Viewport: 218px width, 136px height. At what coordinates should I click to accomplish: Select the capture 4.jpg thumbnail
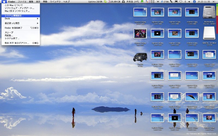click(209, 118)
